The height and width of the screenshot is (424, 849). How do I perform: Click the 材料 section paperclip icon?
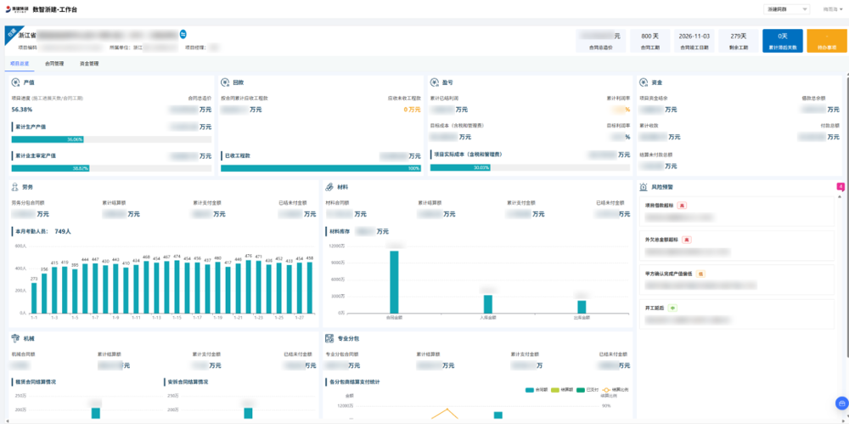[330, 186]
